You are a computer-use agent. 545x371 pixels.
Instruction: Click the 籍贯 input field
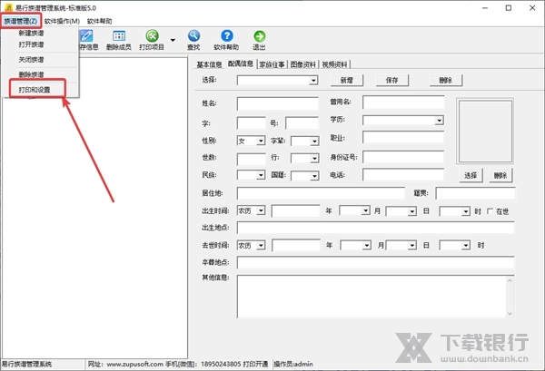point(475,193)
